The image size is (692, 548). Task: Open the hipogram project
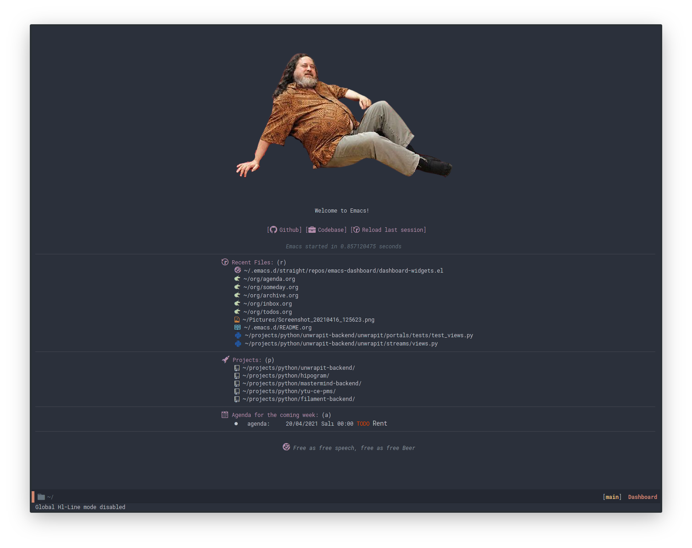point(286,376)
